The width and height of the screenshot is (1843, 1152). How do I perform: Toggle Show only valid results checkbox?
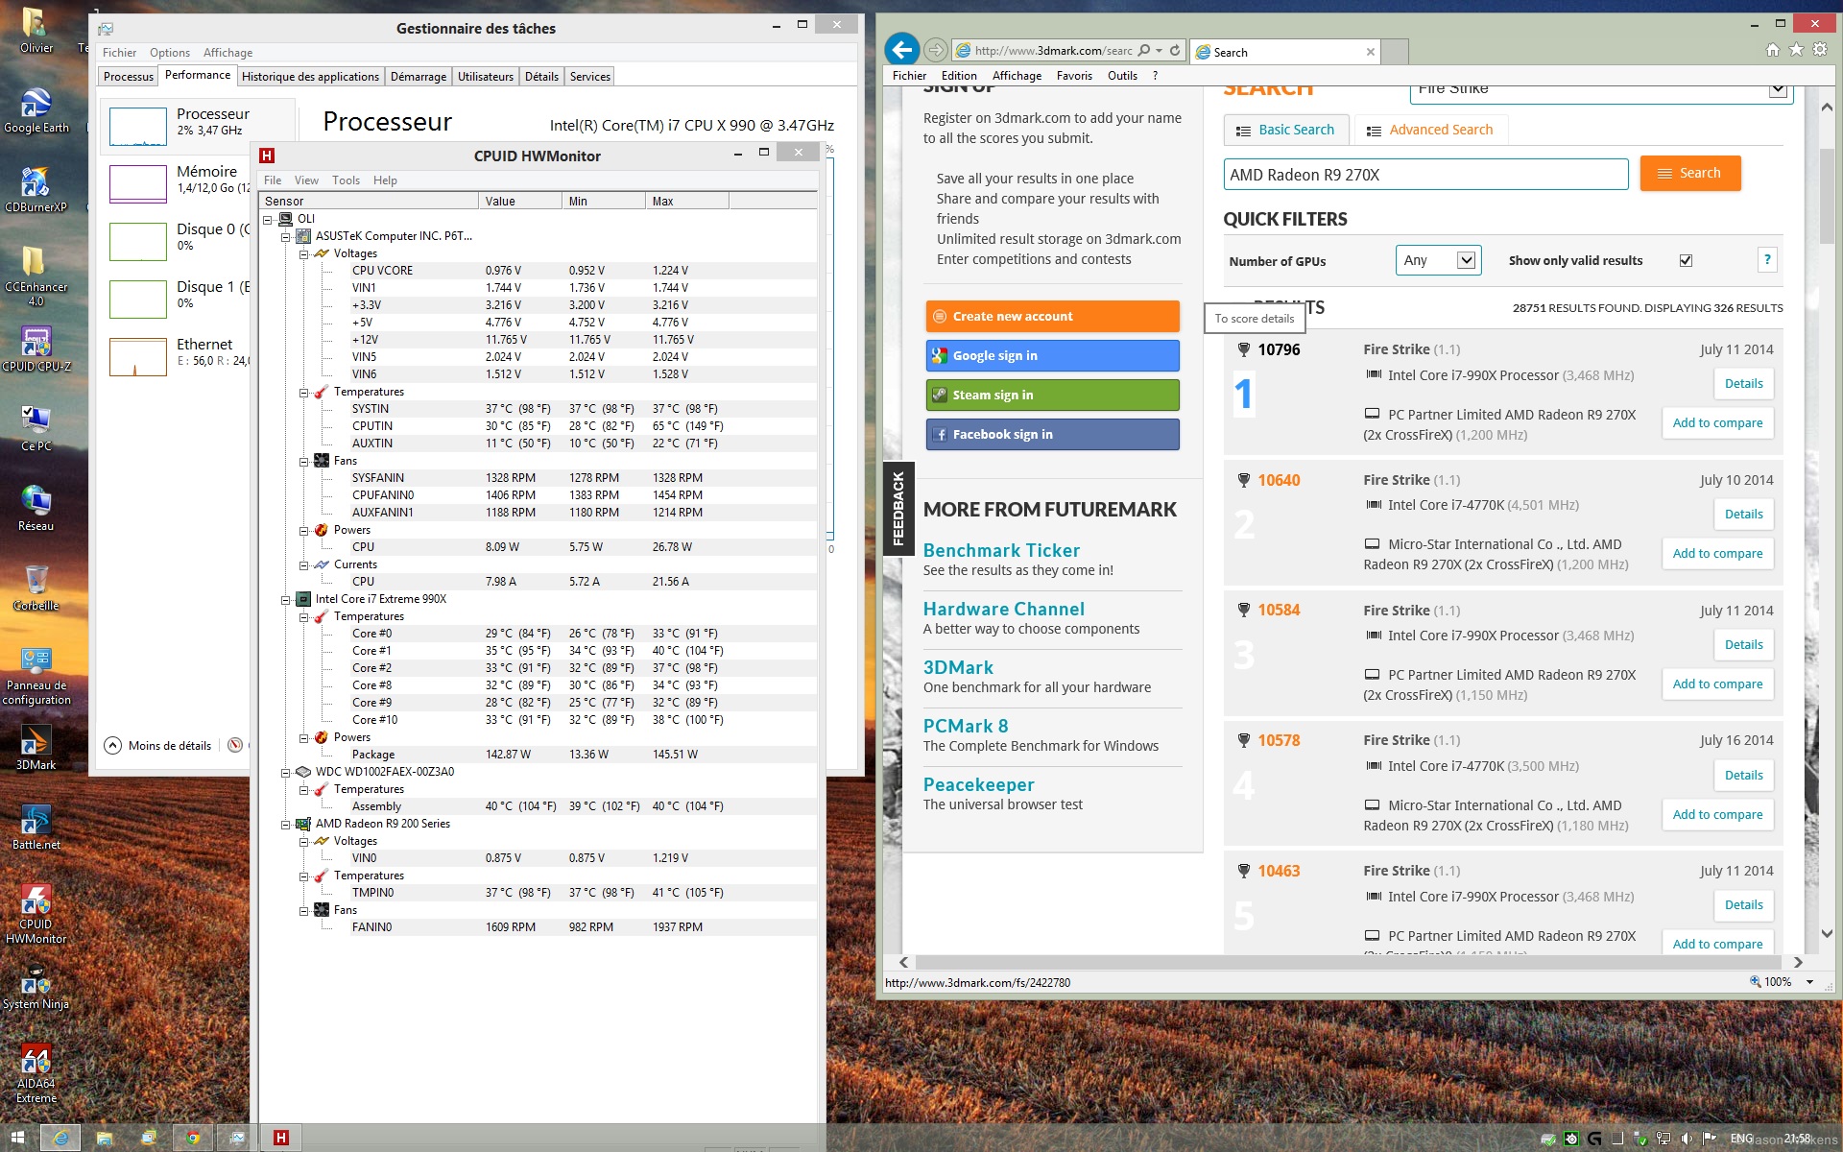1686,260
